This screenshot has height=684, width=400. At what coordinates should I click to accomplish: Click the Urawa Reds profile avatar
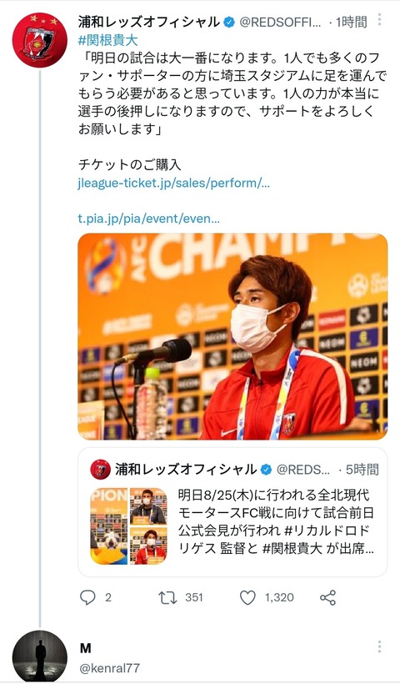(40, 40)
